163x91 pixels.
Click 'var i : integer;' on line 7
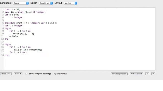(x=14, y=26)
